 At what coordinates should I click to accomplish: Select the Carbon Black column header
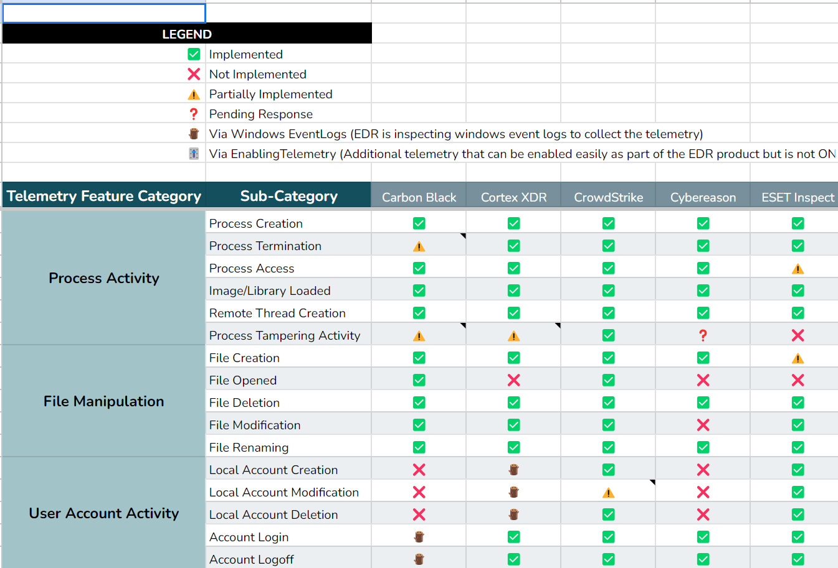click(419, 195)
